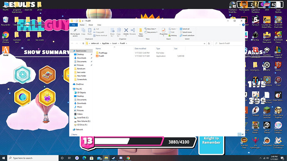
Task: Click AppData in the address path
Action: point(105,44)
